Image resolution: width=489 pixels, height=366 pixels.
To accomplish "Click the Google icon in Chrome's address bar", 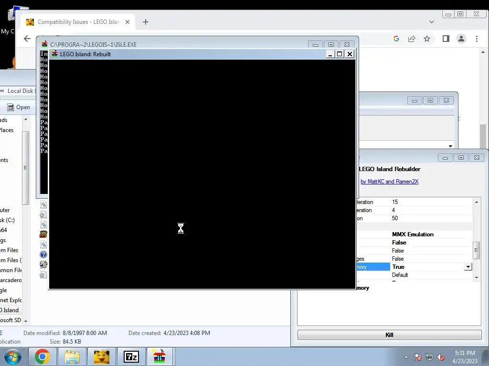I will [x=396, y=39].
